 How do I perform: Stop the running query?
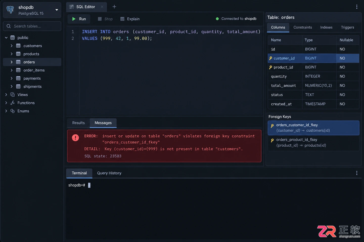[x=105, y=19]
